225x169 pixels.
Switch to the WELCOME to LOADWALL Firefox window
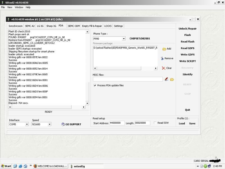pyautogui.click(x=50, y=166)
